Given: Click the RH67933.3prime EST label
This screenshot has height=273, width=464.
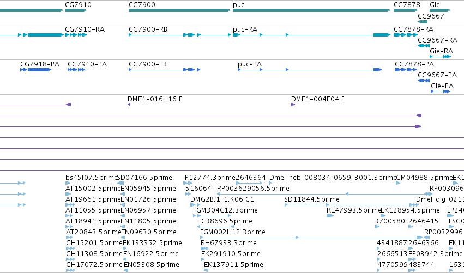Looking at the screenshot, I should [x=228, y=243].
